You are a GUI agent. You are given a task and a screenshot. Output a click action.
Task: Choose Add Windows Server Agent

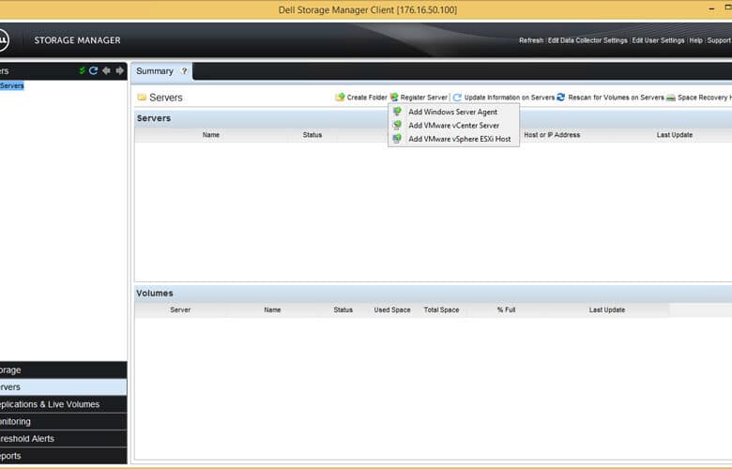[x=453, y=112]
